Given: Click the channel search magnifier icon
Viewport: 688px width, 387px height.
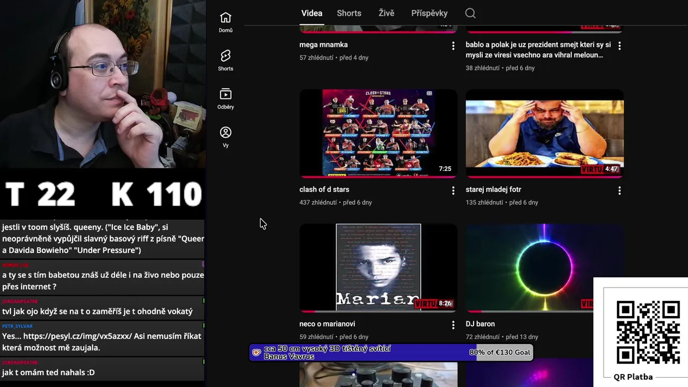Looking at the screenshot, I should 470,13.
